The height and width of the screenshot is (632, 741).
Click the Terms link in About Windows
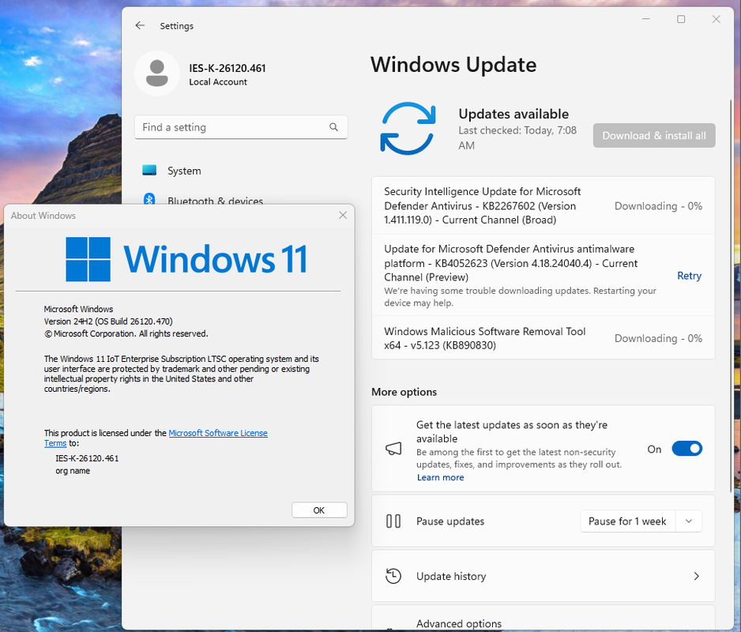(x=55, y=443)
